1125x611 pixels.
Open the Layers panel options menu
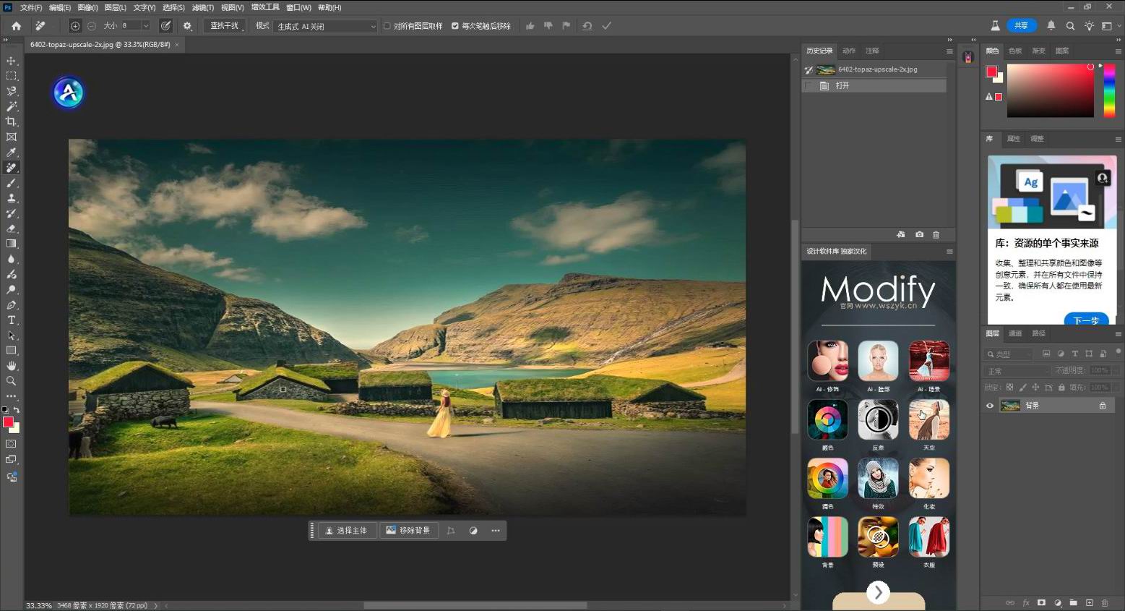click(1118, 334)
